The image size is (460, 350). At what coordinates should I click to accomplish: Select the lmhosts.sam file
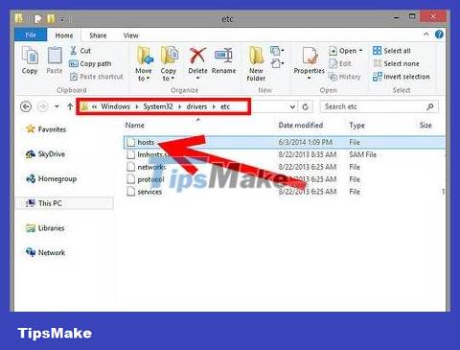click(284, 154)
